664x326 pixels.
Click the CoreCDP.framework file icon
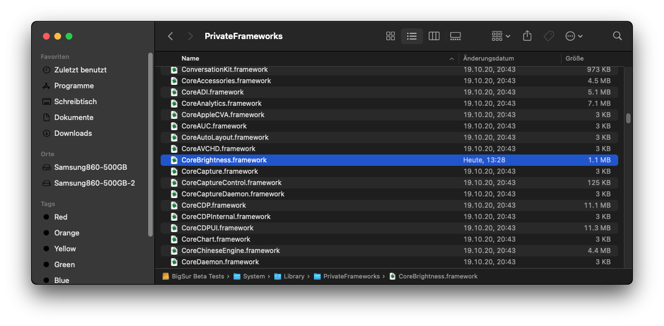point(174,205)
